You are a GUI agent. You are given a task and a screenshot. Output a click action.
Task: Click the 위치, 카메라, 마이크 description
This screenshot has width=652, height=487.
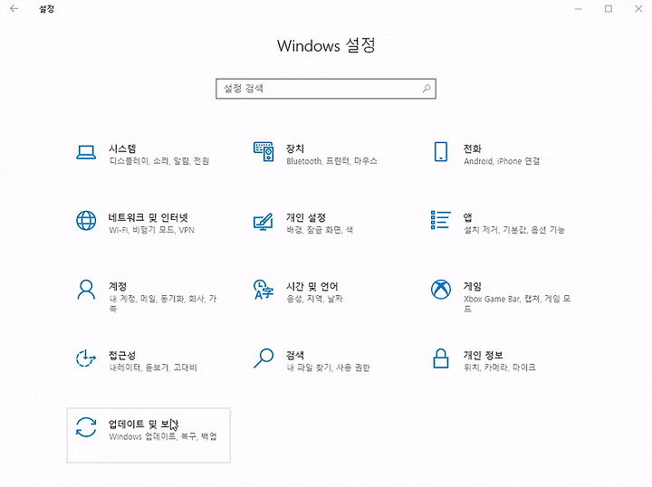[499, 368]
